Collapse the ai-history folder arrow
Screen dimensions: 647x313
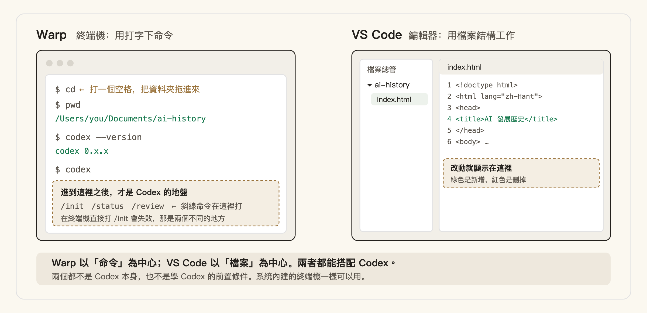point(369,85)
